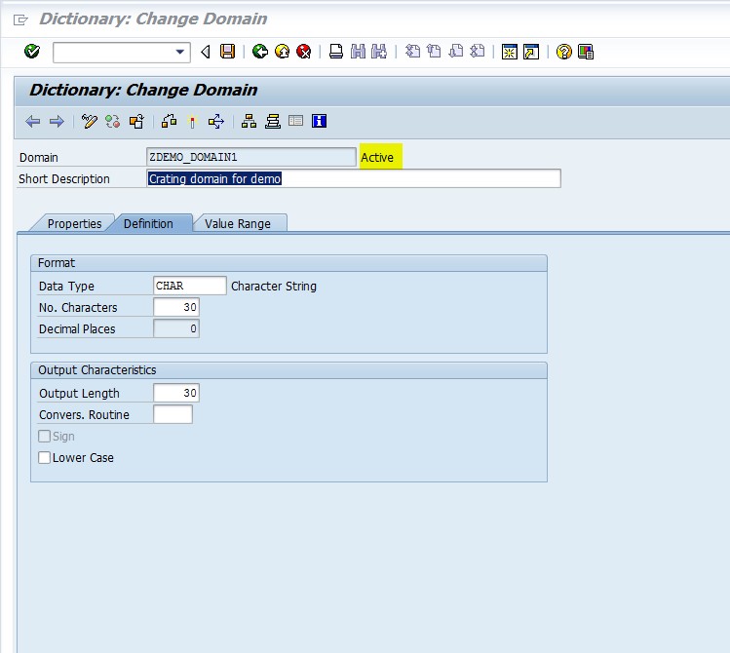The image size is (730, 653).
Task: Toggle Display/Change mode with the pencil icon
Action: click(x=89, y=122)
